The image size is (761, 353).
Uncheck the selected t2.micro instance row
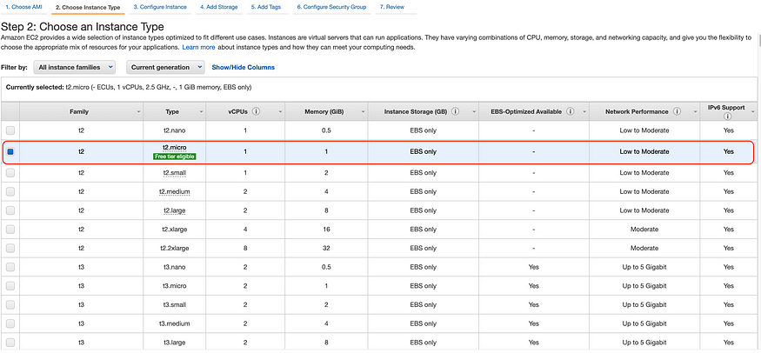pyautogui.click(x=10, y=151)
